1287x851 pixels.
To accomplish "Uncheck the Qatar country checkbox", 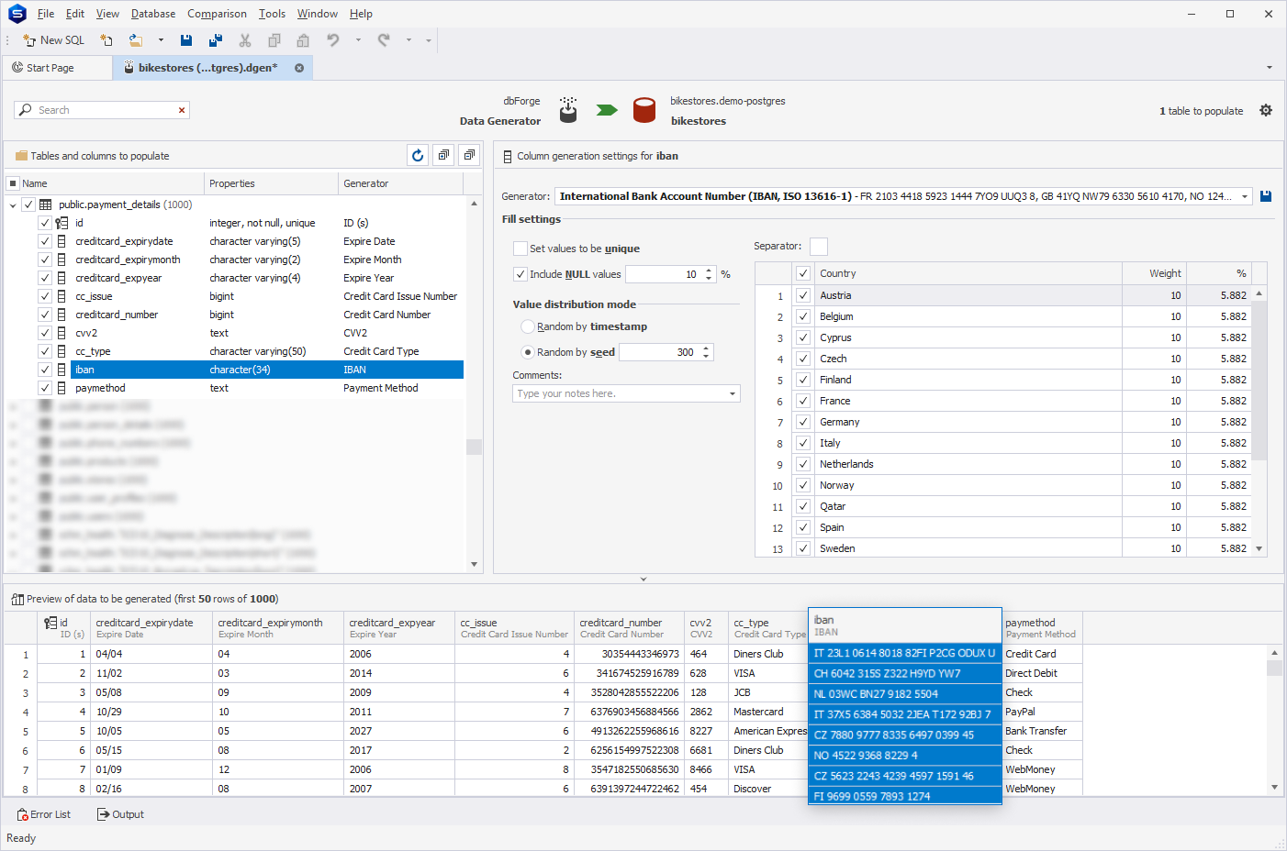I will click(803, 506).
